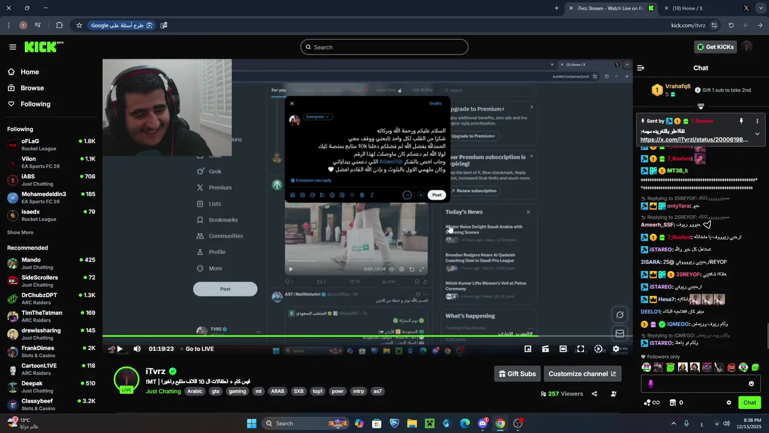The image size is (769, 433).
Task: Click the Kick search box
Action: tap(384, 47)
